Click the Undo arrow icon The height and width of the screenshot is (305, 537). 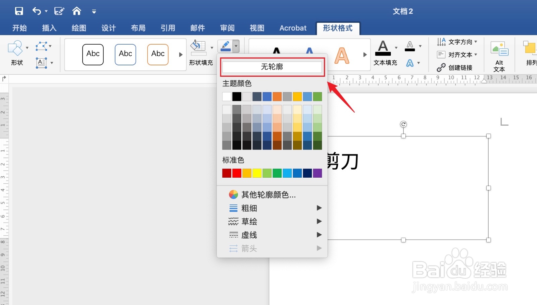(36, 11)
